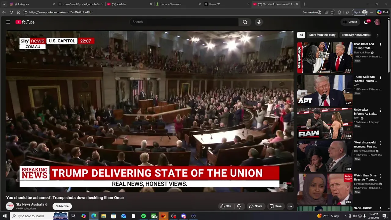Switch to the Home / X tab

pos(227,4)
